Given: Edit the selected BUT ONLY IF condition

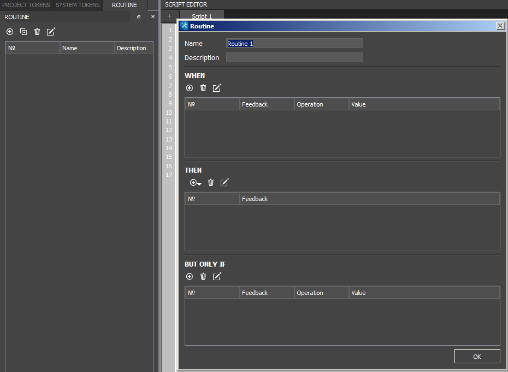Looking at the screenshot, I should click(217, 276).
